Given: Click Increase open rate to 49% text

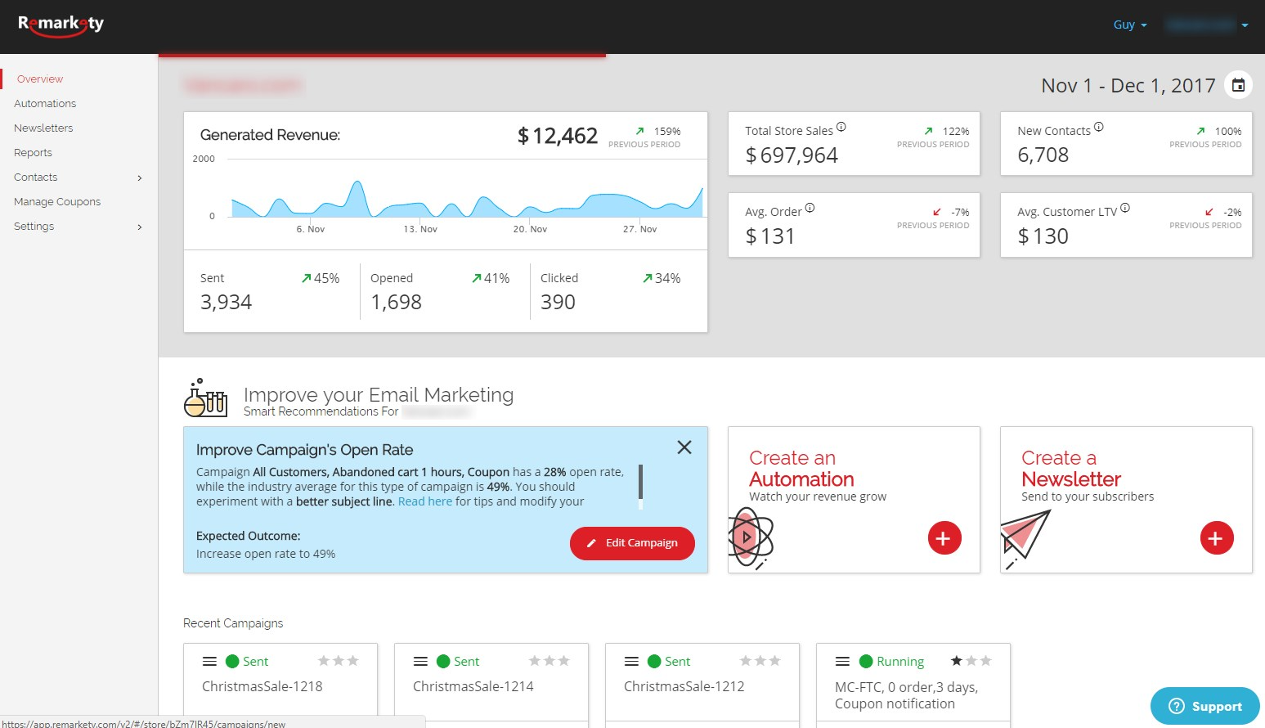Looking at the screenshot, I should [266, 554].
